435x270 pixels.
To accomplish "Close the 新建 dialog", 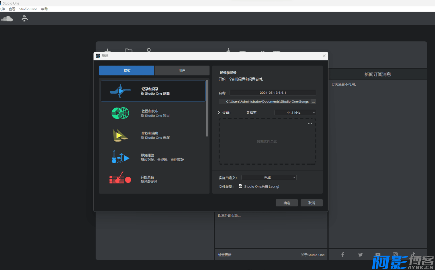I will pos(324,56).
